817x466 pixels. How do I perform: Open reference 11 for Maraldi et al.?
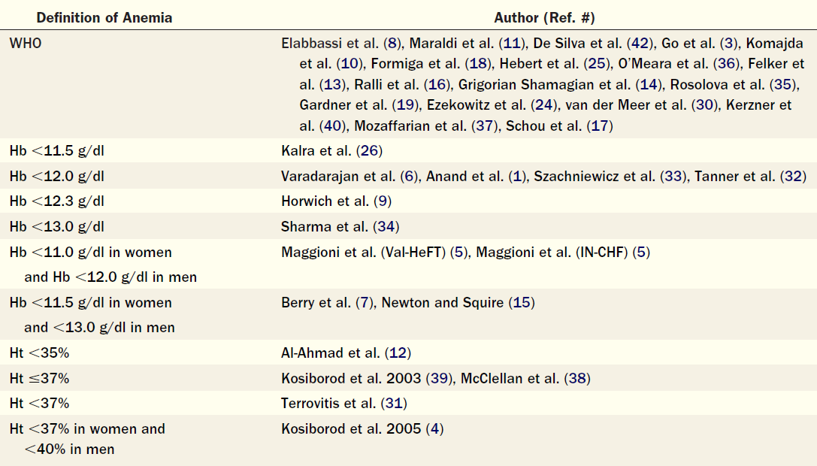[x=512, y=44]
